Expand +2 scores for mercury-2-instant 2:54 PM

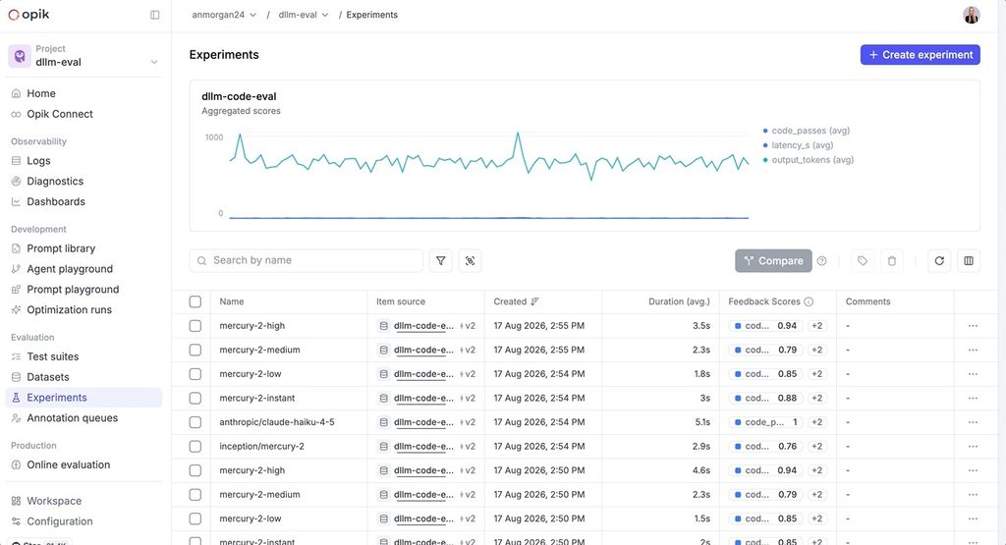pos(816,398)
